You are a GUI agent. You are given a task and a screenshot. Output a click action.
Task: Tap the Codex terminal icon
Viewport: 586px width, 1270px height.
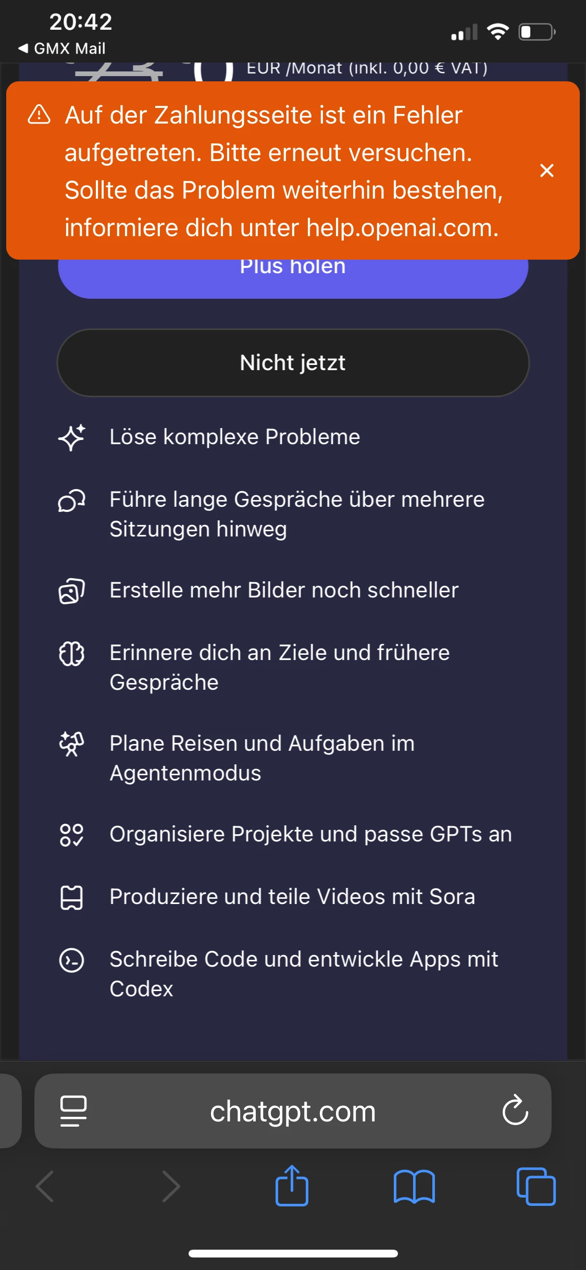pyautogui.click(x=72, y=960)
